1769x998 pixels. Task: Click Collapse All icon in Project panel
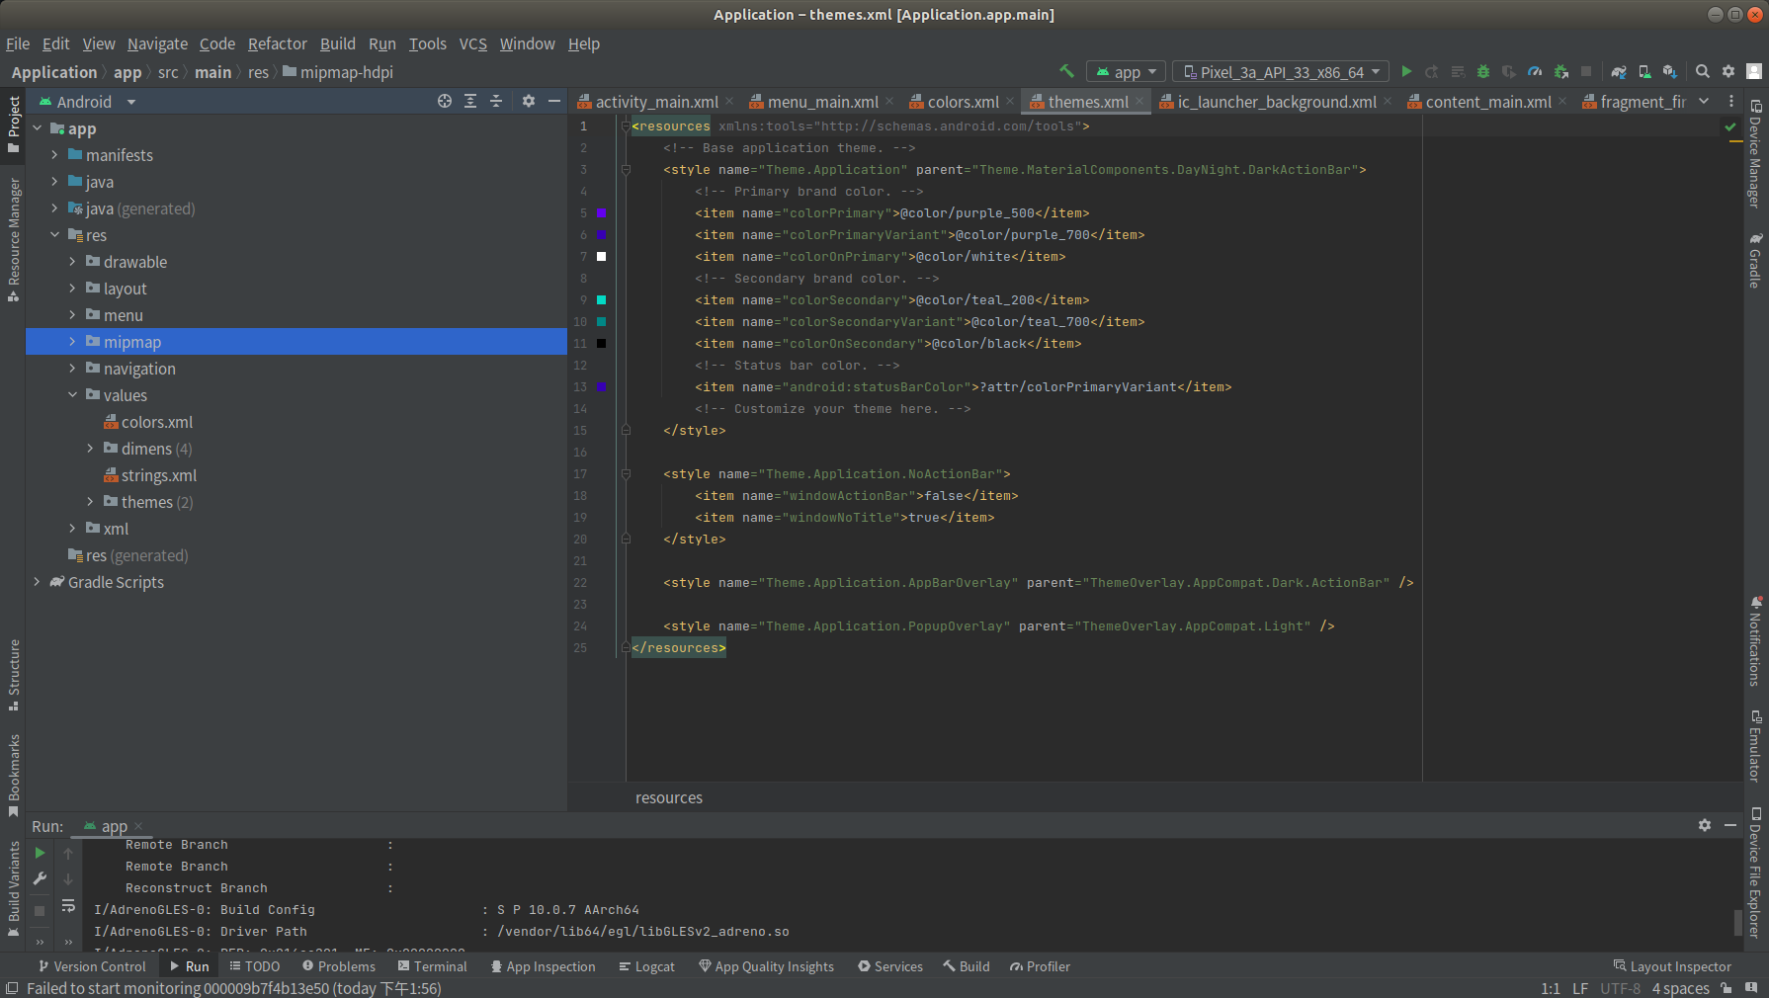pos(496,101)
